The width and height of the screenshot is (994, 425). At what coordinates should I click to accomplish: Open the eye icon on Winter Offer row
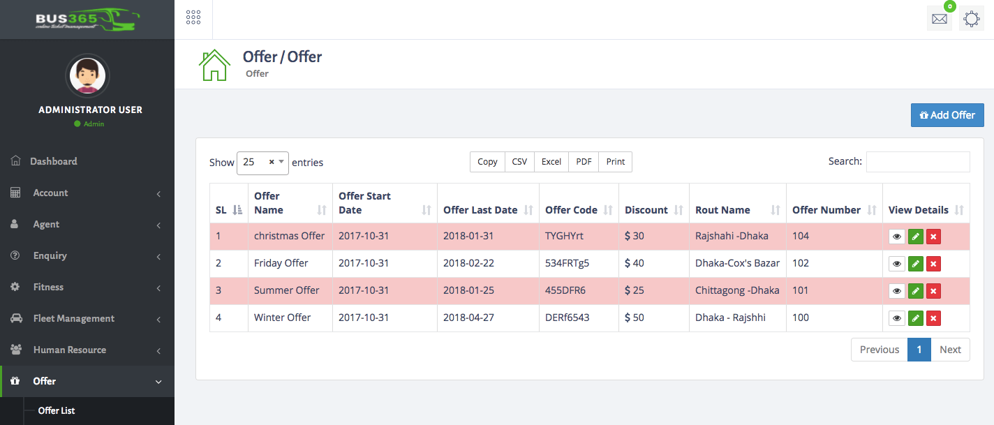pos(897,318)
